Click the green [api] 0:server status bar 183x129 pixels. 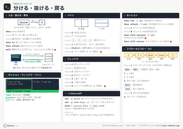[32, 91]
